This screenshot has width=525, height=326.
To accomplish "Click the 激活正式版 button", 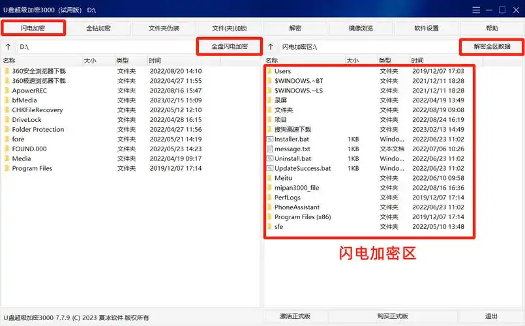I will (295, 316).
